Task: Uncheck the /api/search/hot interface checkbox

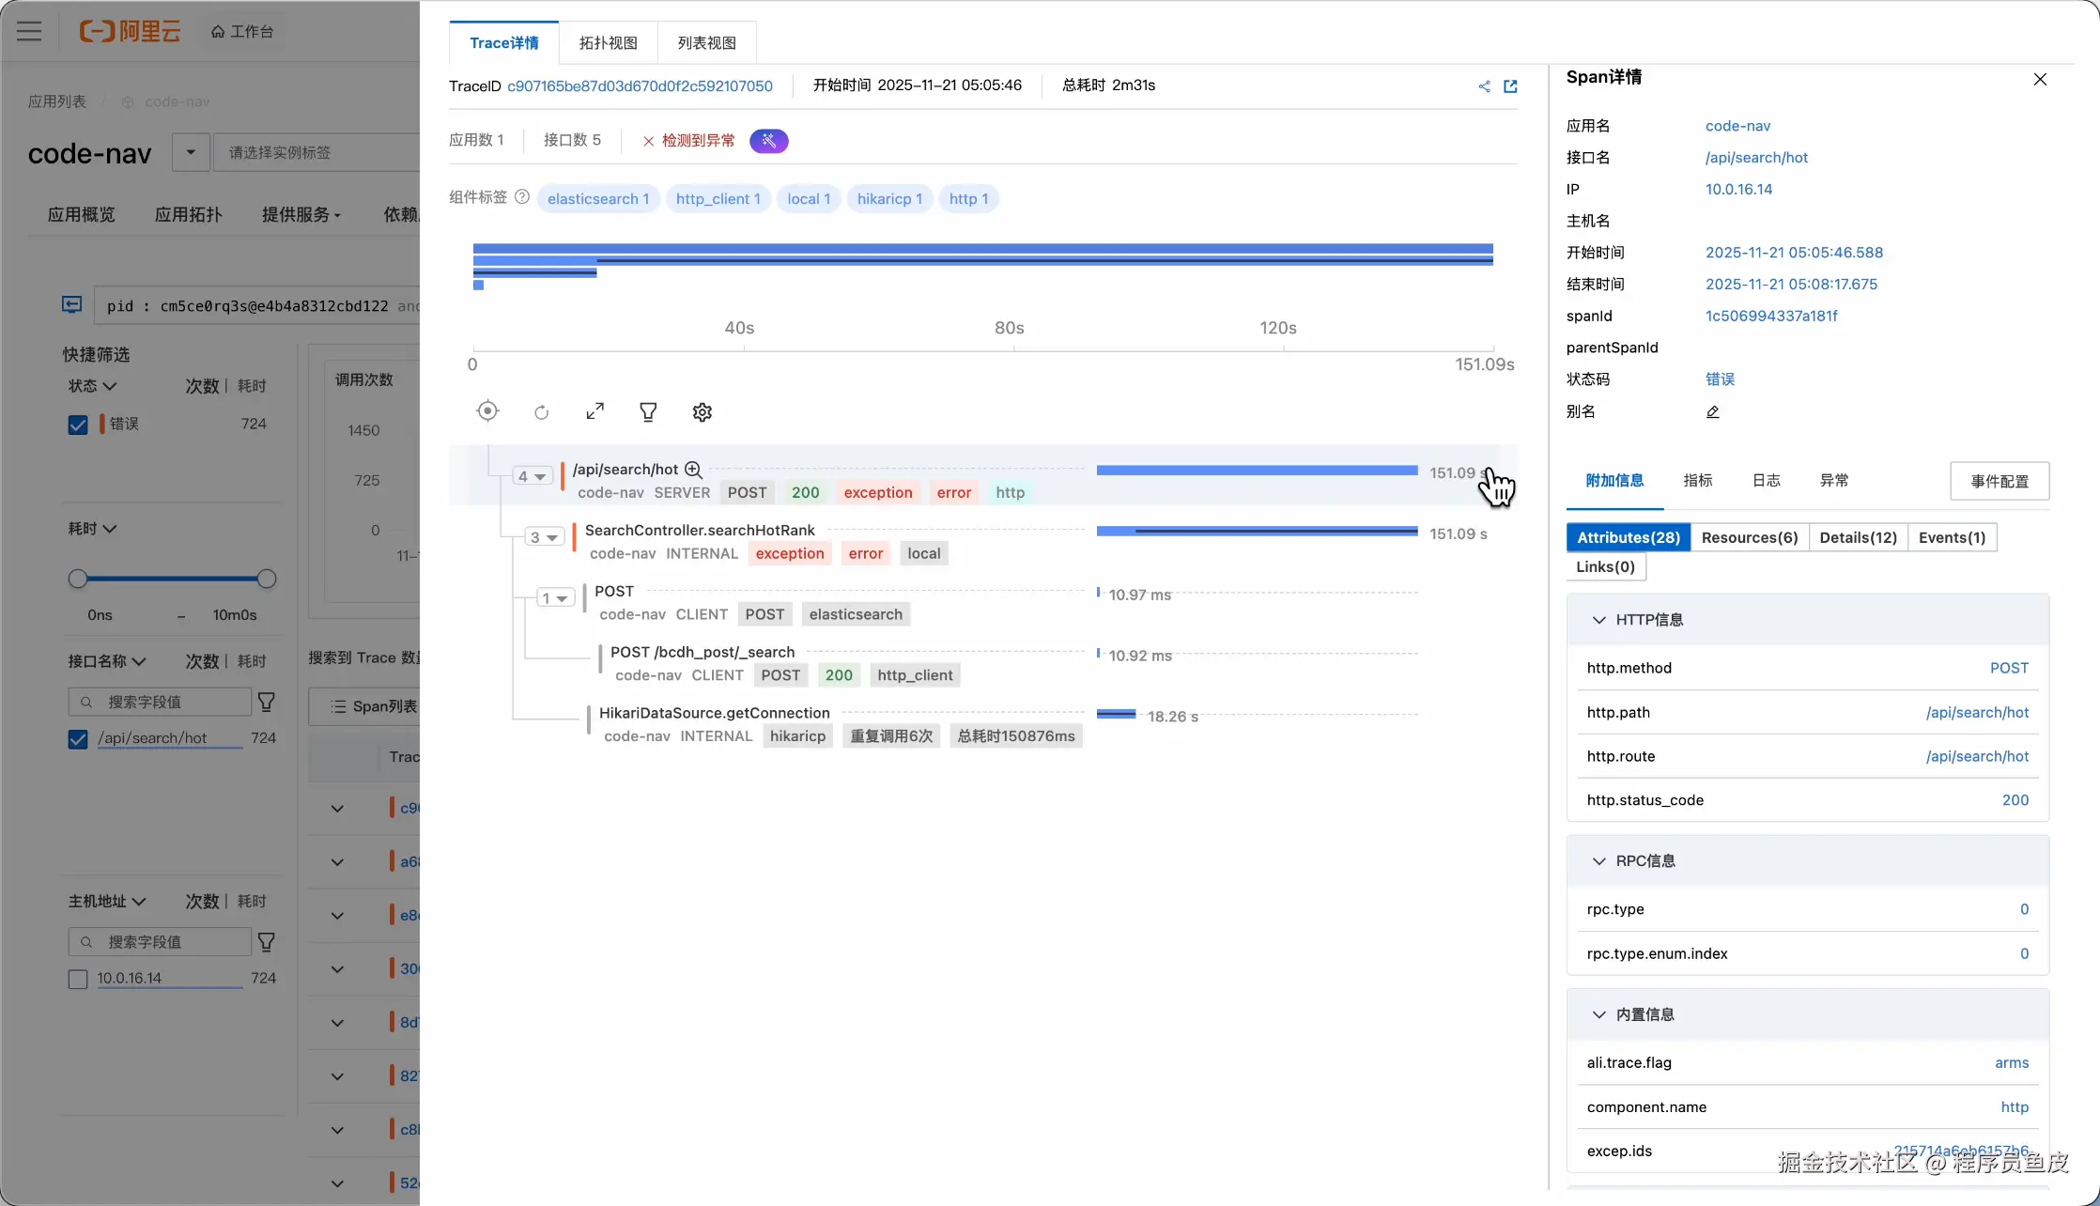Action: pos(78,739)
